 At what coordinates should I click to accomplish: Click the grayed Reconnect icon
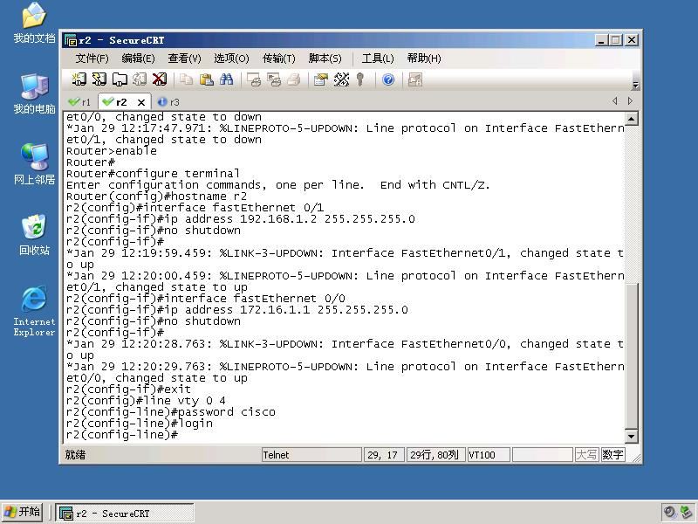click(x=140, y=79)
